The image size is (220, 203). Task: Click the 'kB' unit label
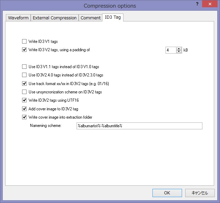point(186,50)
